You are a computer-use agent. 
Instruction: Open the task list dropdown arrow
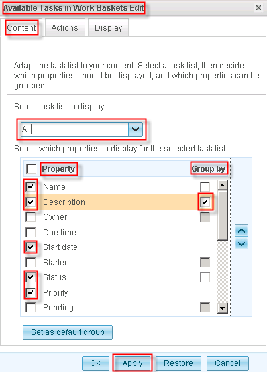click(x=136, y=129)
